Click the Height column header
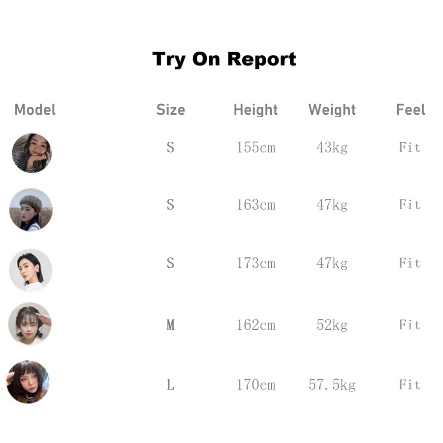This screenshot has height=443, width=443. click(x=255, y=109)
